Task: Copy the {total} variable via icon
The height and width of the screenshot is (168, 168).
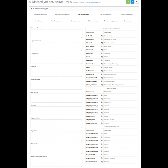Action: coord(102,67)
